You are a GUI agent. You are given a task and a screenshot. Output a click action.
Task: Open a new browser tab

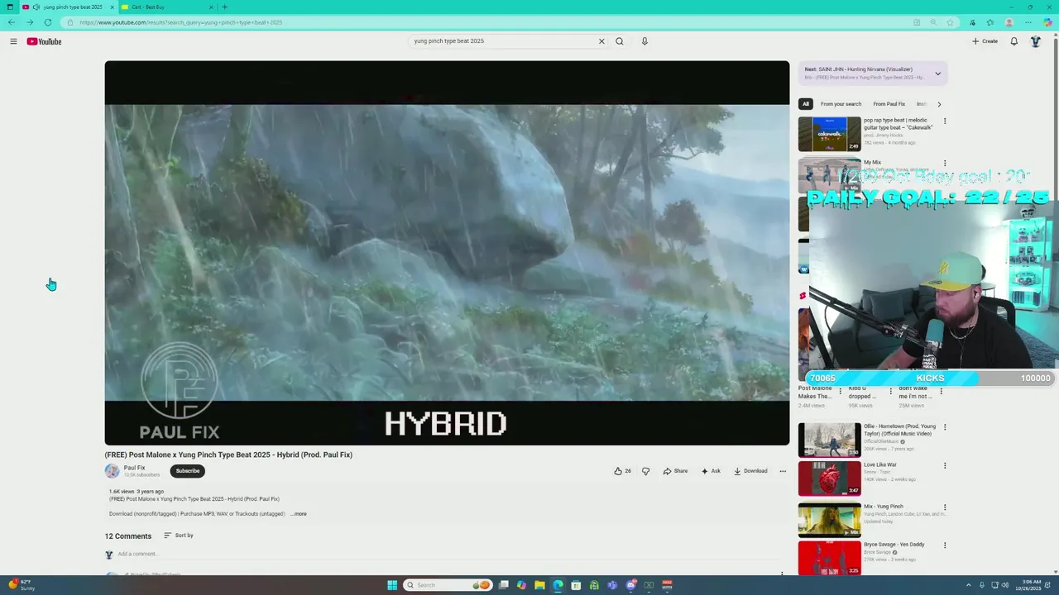point(224,7)
